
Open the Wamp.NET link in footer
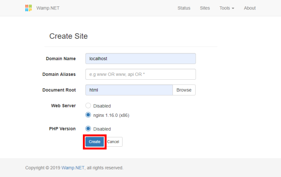point(73,168)
